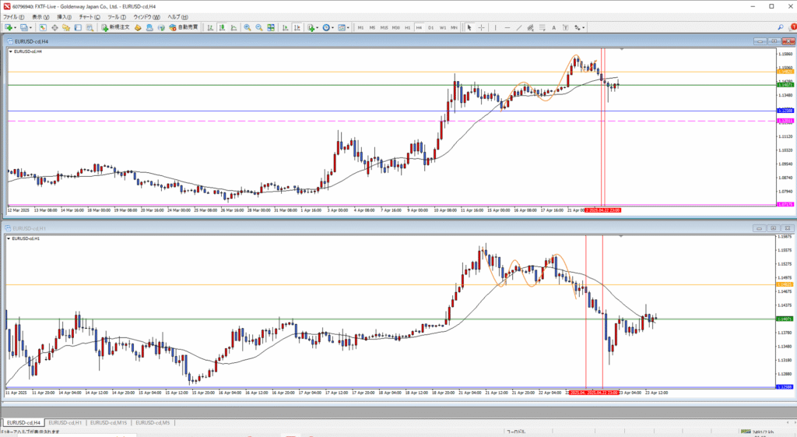Open the 挿入 menu

64,17
